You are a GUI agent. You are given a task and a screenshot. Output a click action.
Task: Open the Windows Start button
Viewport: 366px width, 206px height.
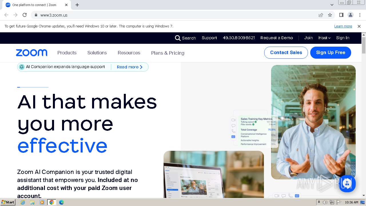8,202
